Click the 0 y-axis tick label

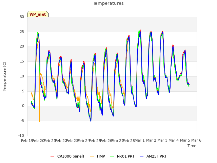(x=23, y=106)
